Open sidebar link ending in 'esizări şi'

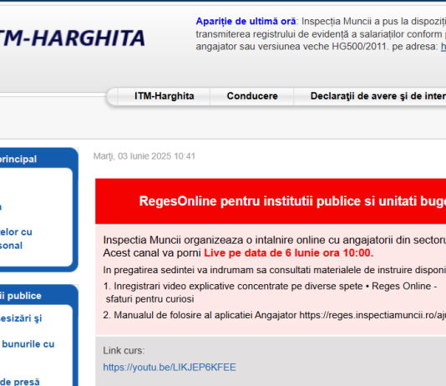coord(21,318)
